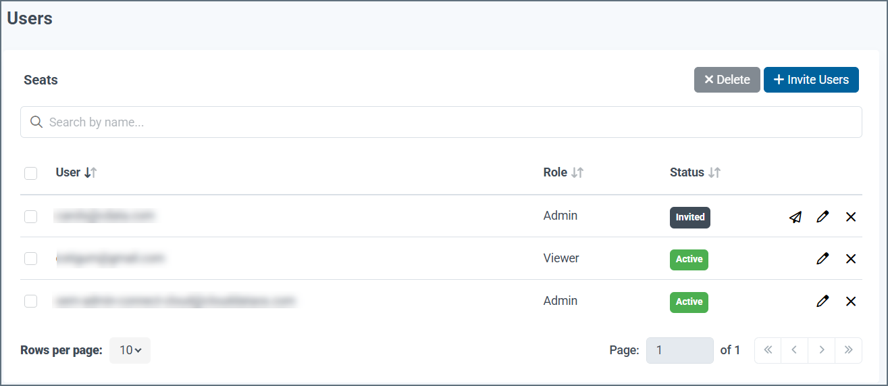Image resolution: width=888 pixels, height=386 pixels.
Task: Click the Viewer row's Active status badge
Action: 689,260
